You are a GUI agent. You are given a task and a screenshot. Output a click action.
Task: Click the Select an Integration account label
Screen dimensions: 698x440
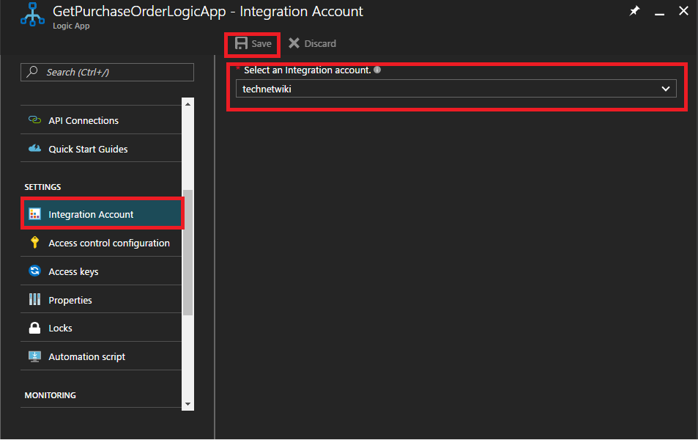(x=307, y=70)
